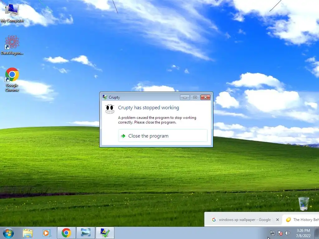319x239 pixels.
Task: Click the Crupty dialog title bar icon
Action: coord(105,97)
